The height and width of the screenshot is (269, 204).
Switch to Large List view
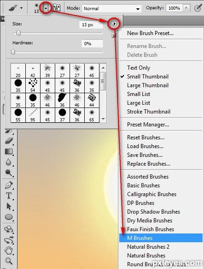pos(139,103)
